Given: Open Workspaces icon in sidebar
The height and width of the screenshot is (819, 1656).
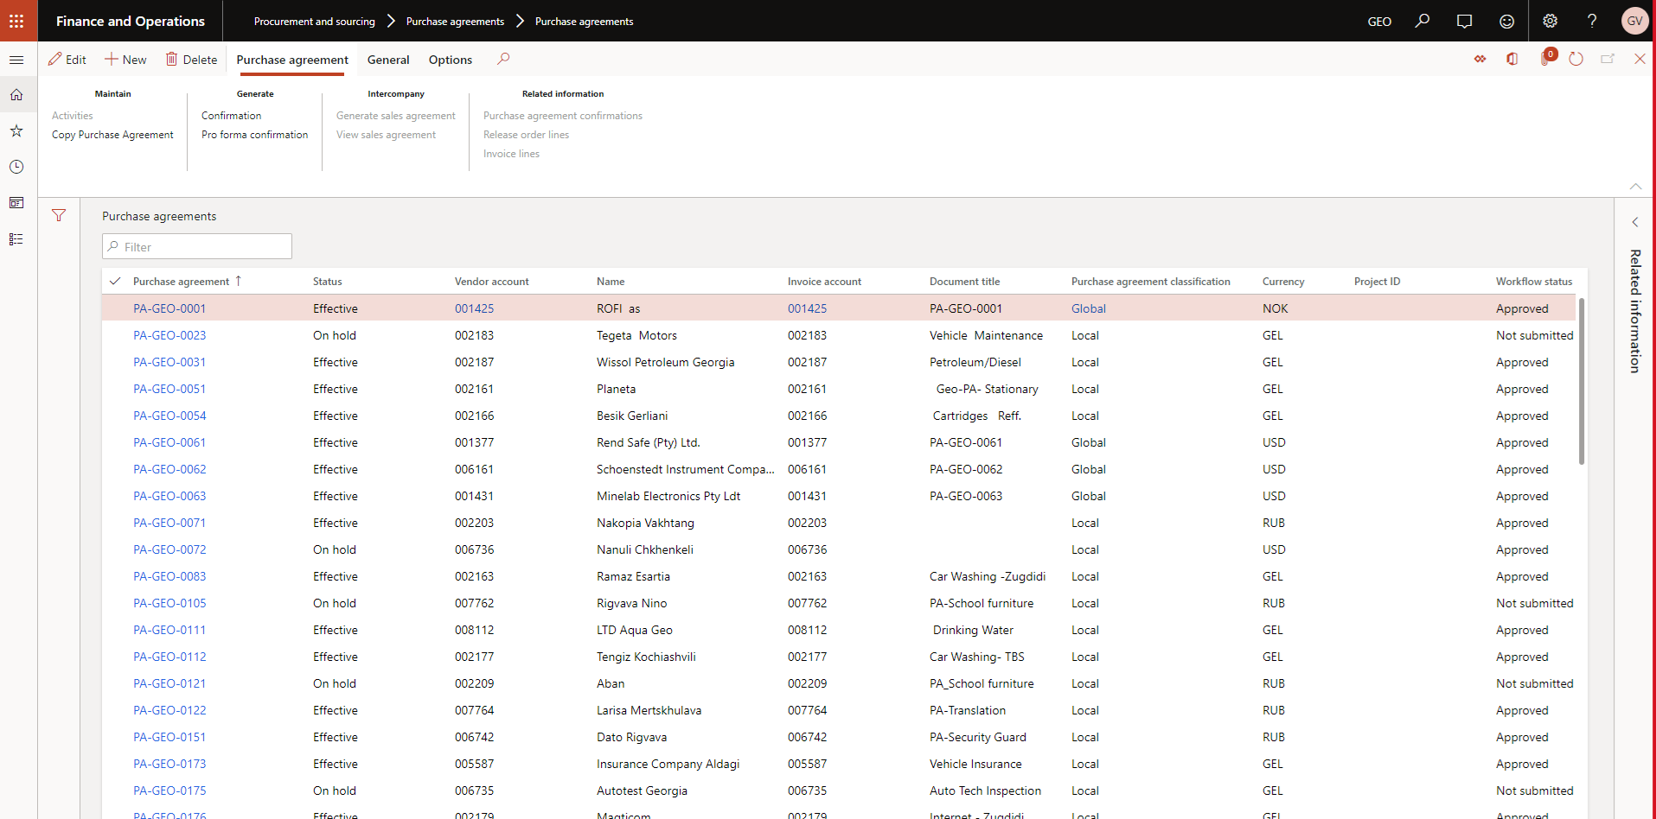Looking at the screenshot, I should [x=16, y=203].
